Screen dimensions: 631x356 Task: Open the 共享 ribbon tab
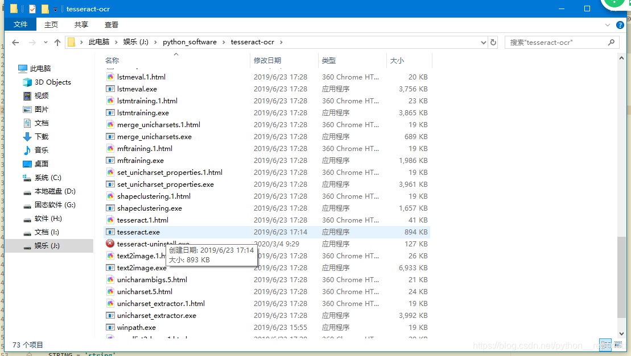81,24
